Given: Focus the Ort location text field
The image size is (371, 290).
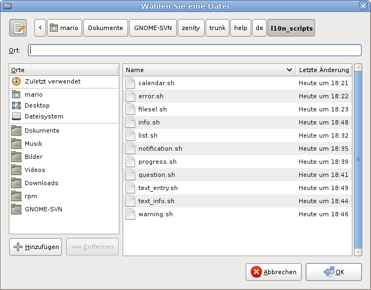Looking at the screenshot, I should [195, 50].
